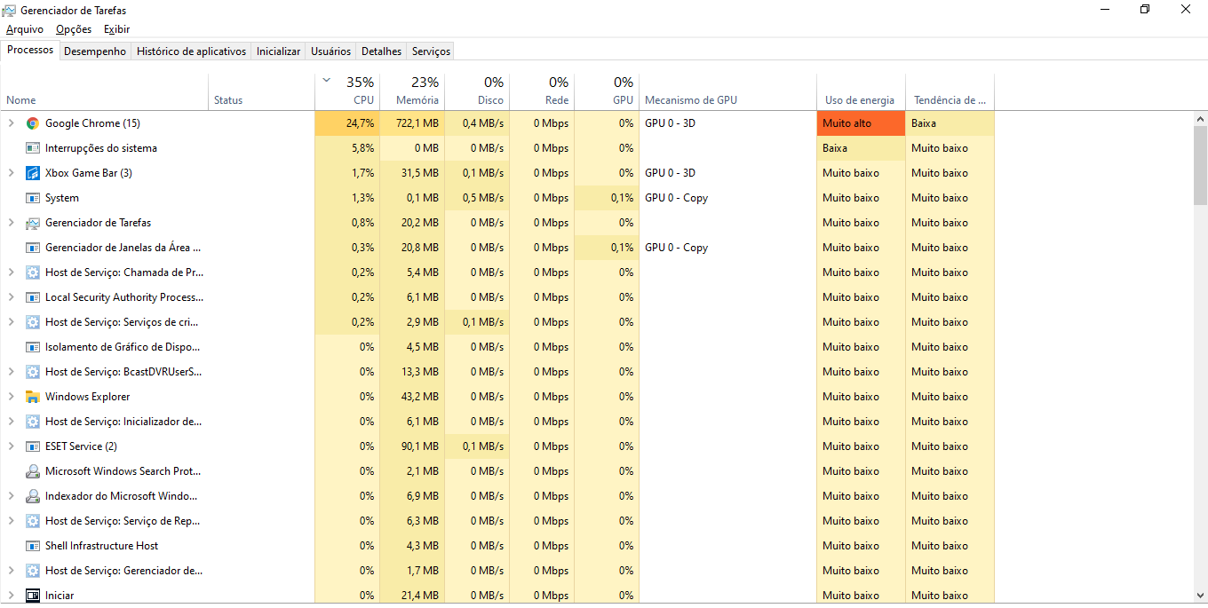Click the '24,7%' CPU value
The image size is (1208, 608).
tap(360, 123)
